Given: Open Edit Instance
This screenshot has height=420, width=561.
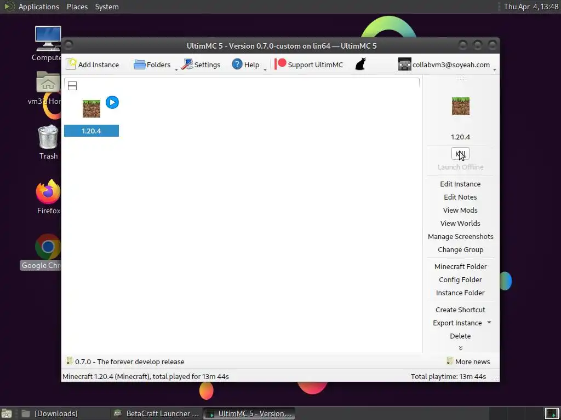Looking at the screenshot, I should tap(460, 184).
